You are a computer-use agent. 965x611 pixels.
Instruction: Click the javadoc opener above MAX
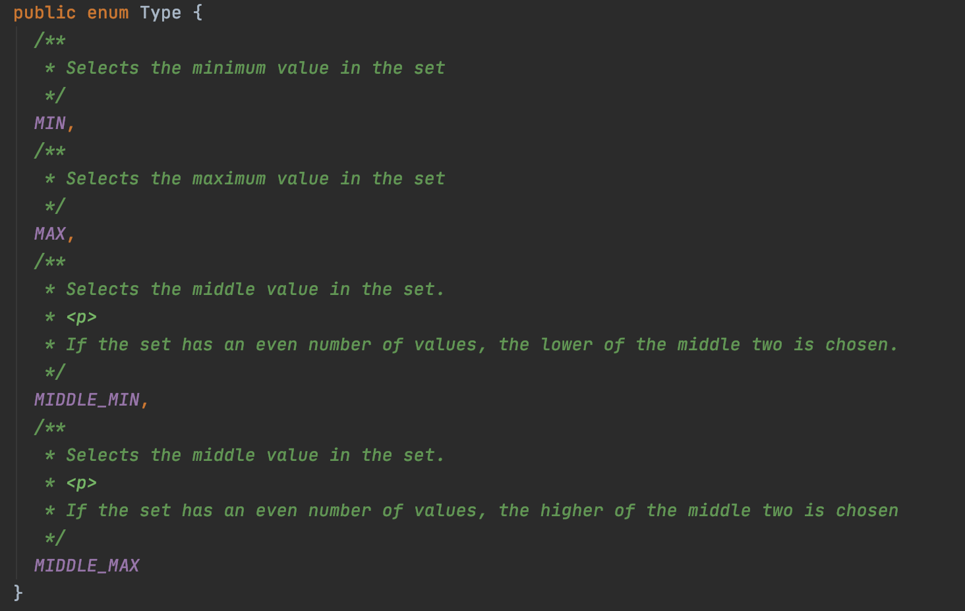(50, 151)
